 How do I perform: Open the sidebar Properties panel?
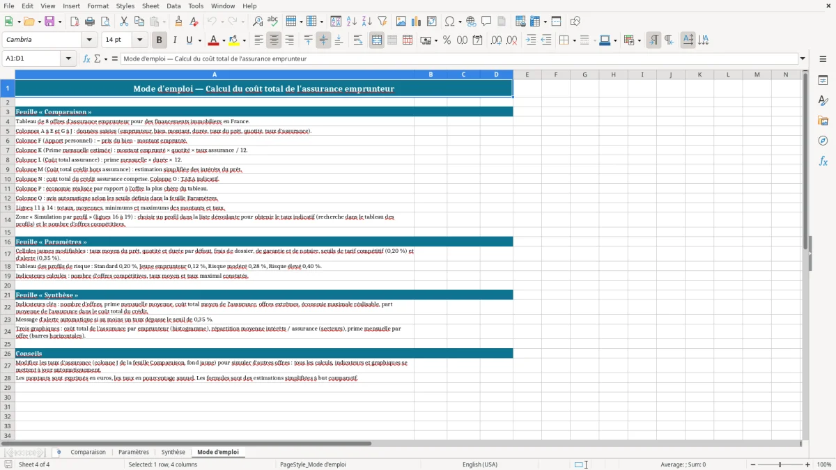(x=823, y=81)
